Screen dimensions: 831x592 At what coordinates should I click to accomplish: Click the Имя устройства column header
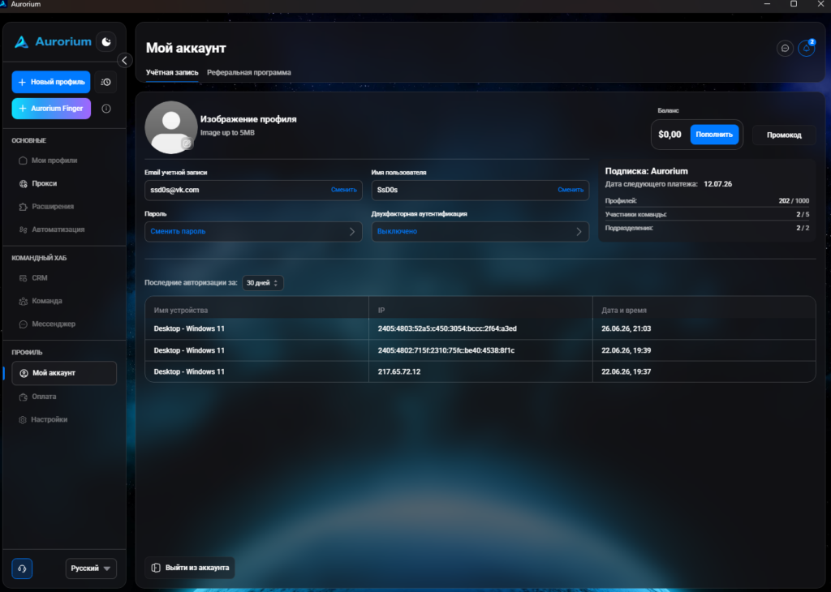pyautogui.click(x=181, y=311)
